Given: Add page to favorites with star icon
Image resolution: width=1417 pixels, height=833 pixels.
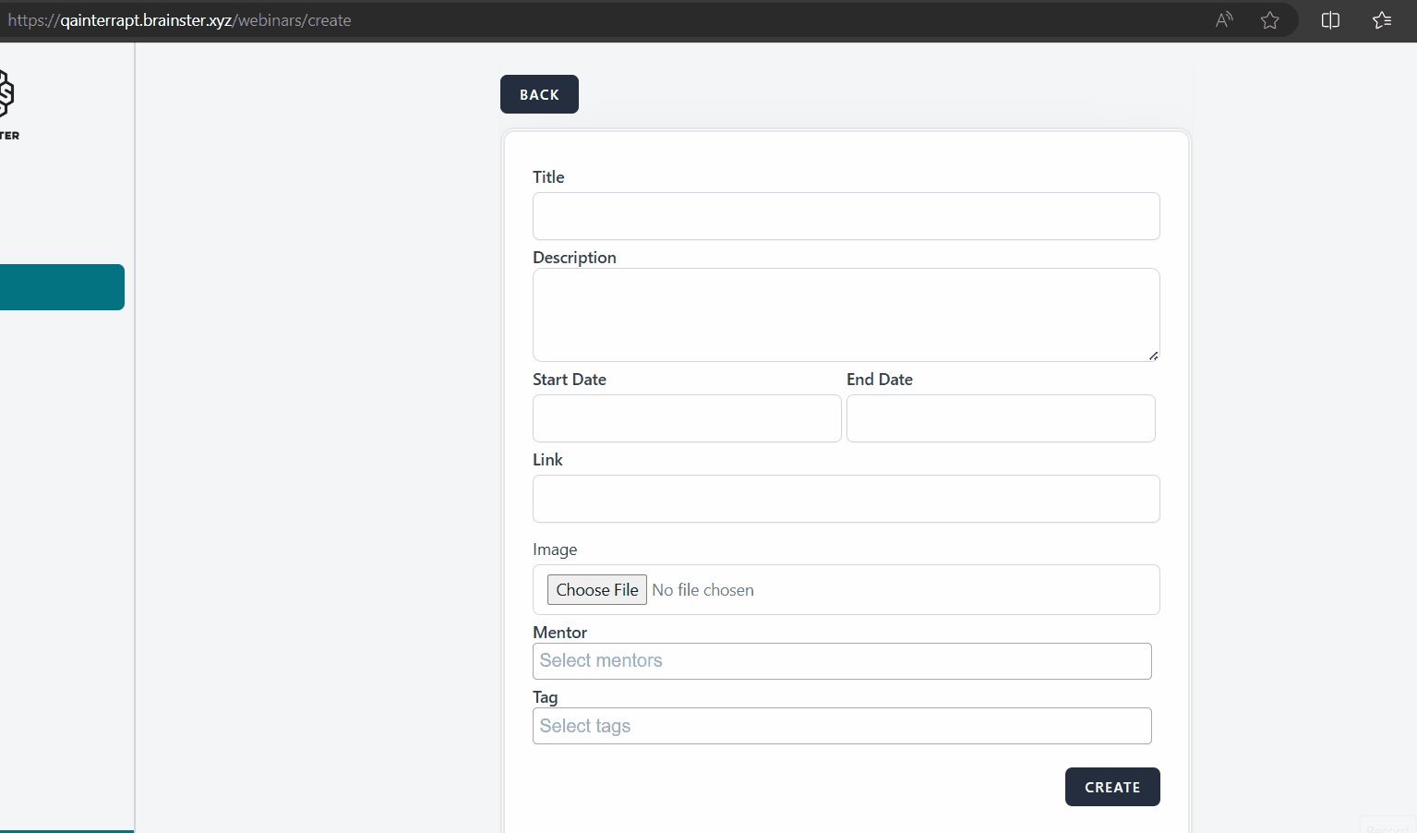Looking at the screenshot, I should (x=1270, y=20).
